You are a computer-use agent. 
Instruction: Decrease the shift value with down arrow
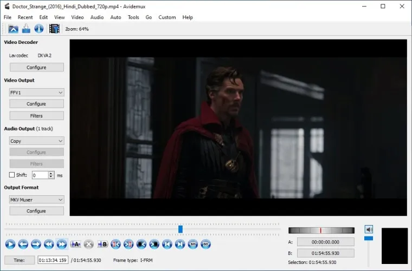(x=51, y=177)
